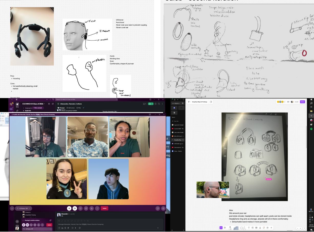
Task: Select FigJam text tool
Action: click(249, 228)
